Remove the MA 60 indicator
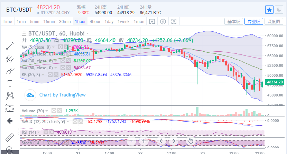The width and height of the screenshot is (287, 154). [x=69, y=68]
